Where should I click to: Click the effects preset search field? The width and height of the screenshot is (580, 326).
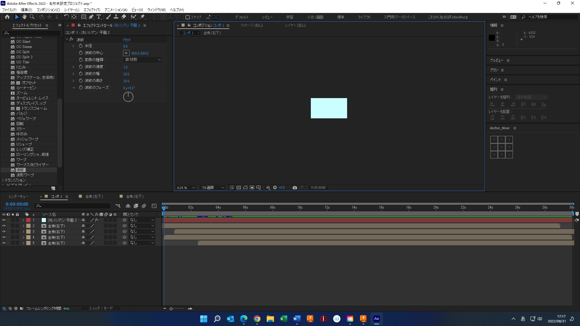[x=32, y=33]
